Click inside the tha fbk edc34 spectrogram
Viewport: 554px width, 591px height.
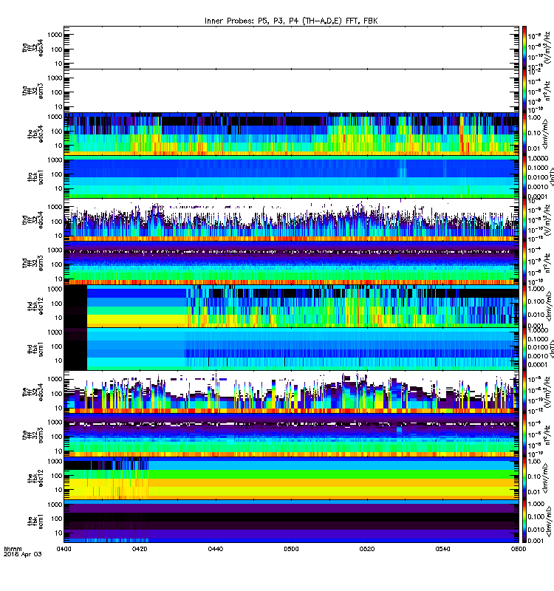pos(291,134)
